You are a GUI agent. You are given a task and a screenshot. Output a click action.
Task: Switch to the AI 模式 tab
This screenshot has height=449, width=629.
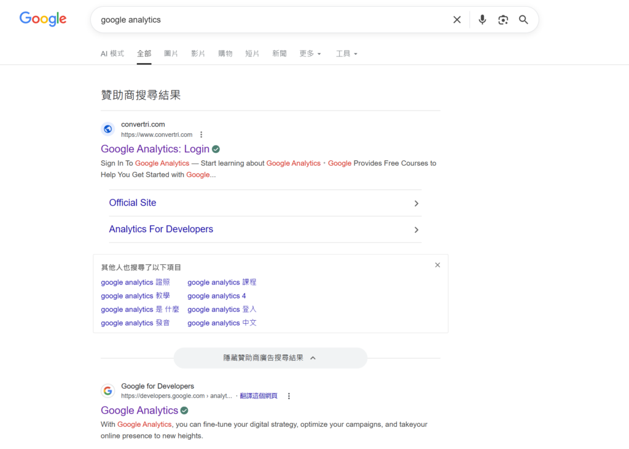tap(112, 53)
